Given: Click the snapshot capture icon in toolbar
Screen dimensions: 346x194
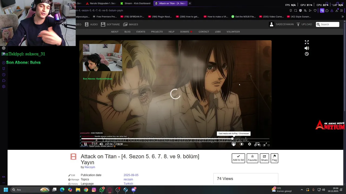Looking at the screenshot, I should [295, 11].
